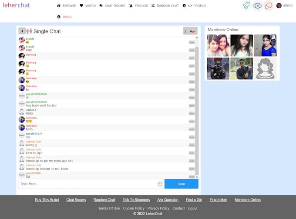Open the blue dress member thumbnail
The height and width of the screenshot is (219, 296).
[265, 46]
